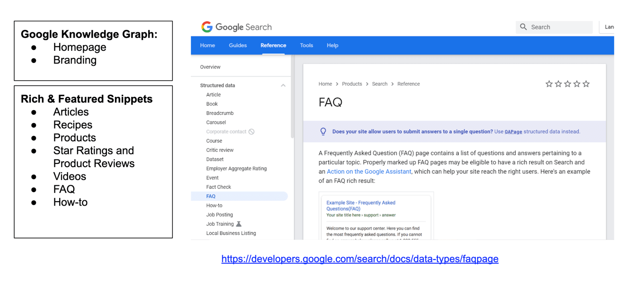Click the Search breadcrumb link
Screen dimensions: 628x289
[x=379, y=84]
